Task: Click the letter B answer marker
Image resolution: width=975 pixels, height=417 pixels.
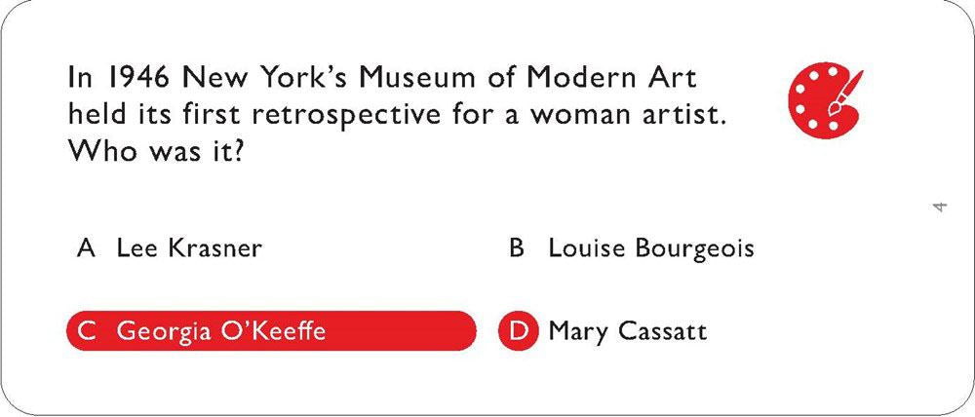Action: [517, 248]
